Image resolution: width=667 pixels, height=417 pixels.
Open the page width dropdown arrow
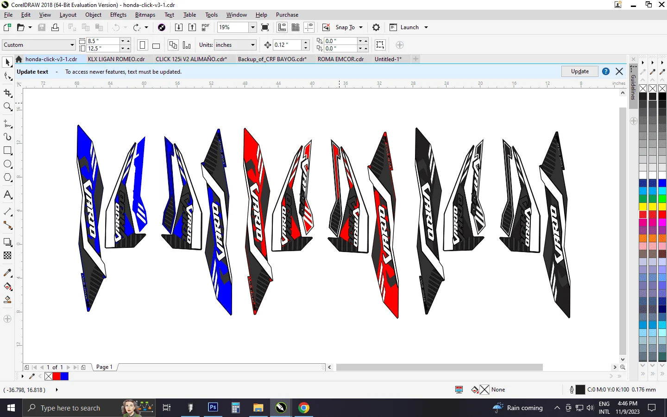123,41
